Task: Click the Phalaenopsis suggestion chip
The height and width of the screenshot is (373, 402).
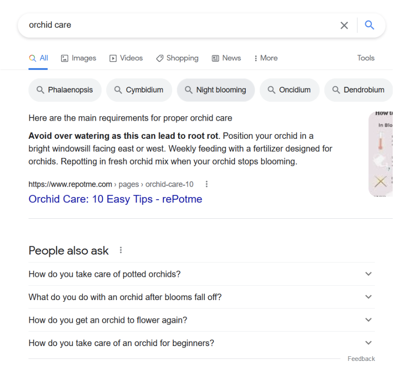Action: coord(65,90)
